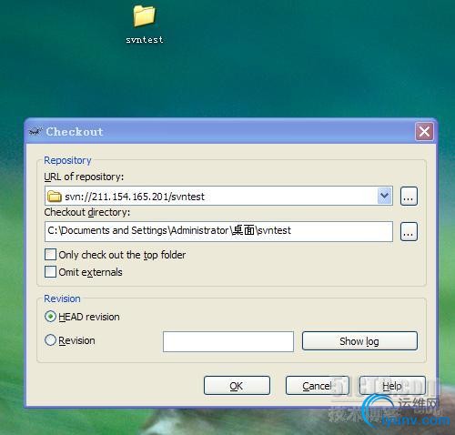This screenshot has width=455, height=435.
Task: Expand the URL of repository dropdown
Action: [385, 196]
